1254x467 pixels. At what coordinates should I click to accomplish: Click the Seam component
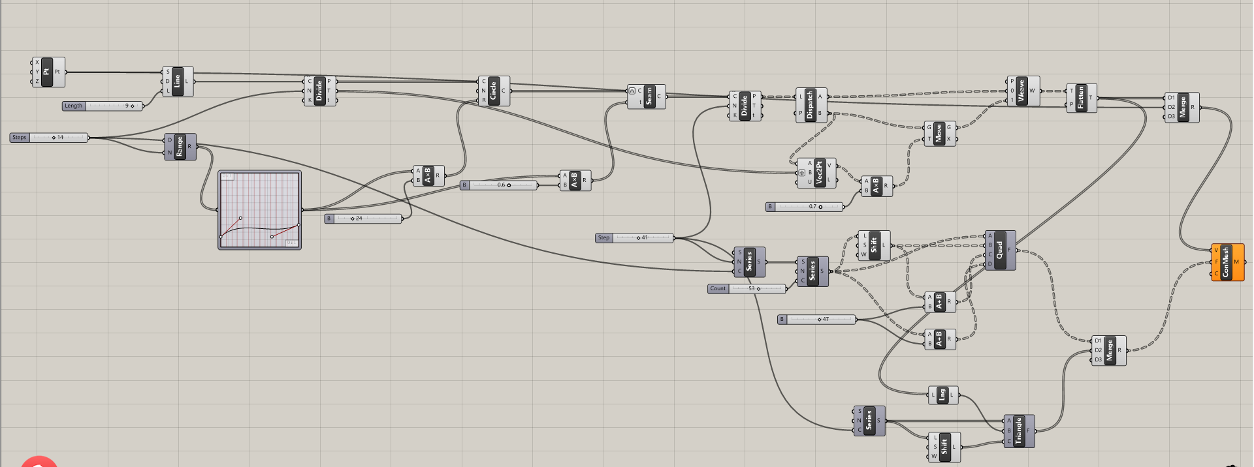649,97
